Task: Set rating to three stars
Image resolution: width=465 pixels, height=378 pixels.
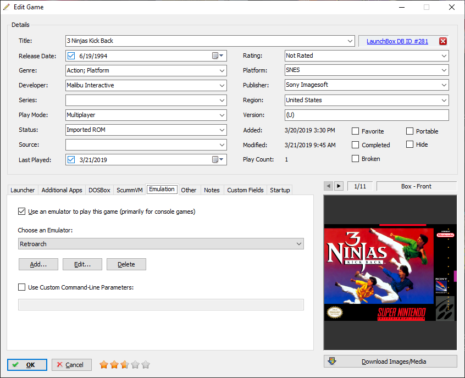Action: [x=125, y=365]
